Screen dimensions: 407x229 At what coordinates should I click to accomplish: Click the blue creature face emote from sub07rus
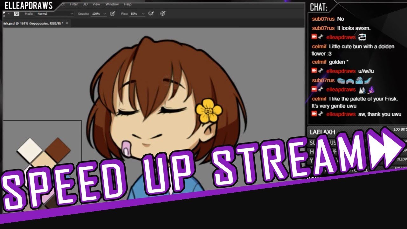click(359, 80)
